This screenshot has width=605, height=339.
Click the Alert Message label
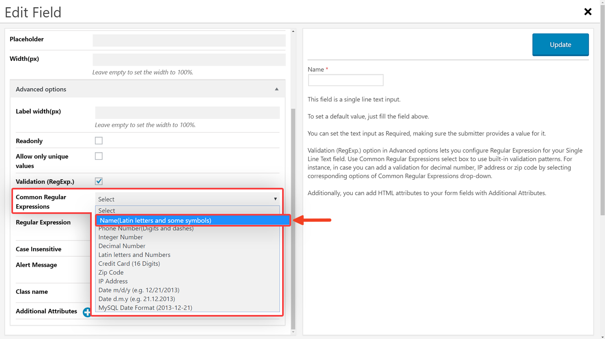tap(36, 265)
